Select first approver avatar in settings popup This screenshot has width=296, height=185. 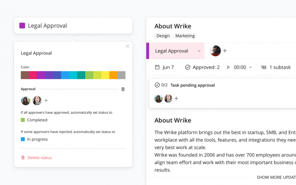(25, 100)
